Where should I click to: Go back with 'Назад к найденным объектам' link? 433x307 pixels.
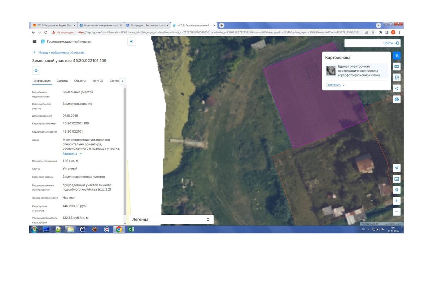59,52
